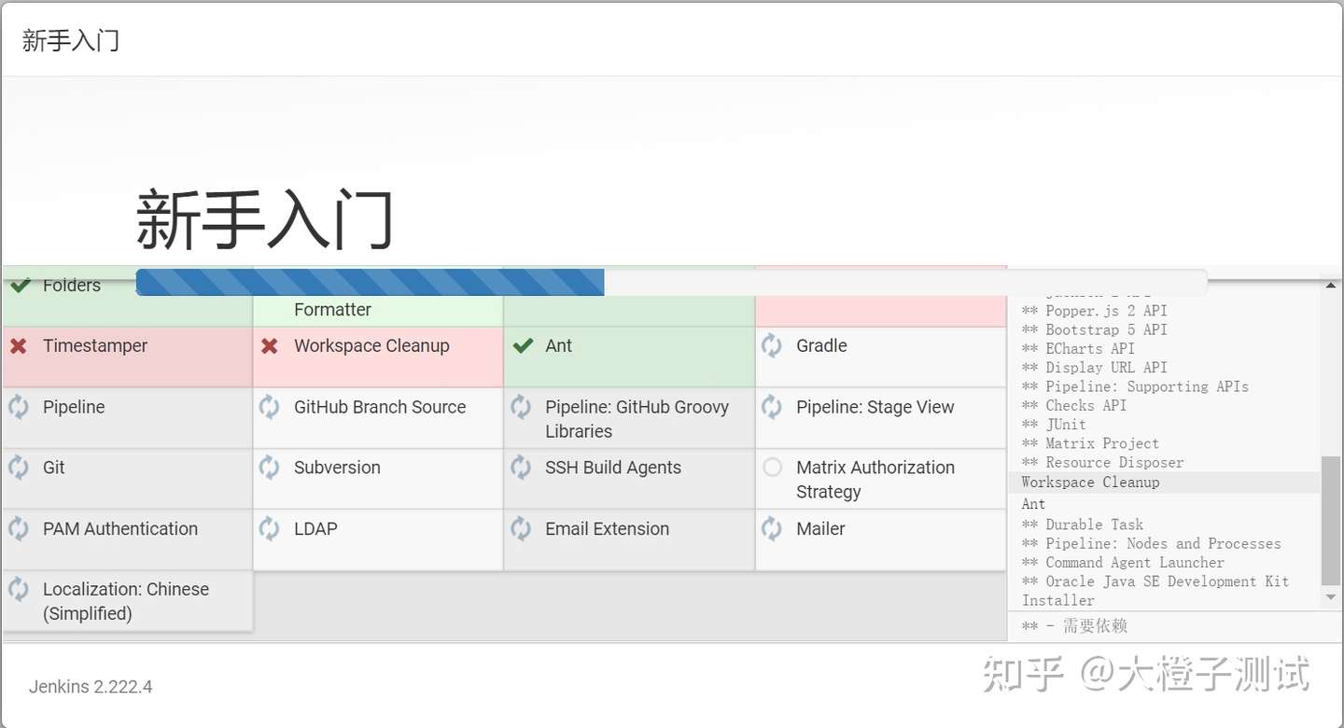Select the Git plugin name in the grid
This screenshot has height=728, width=1344.
[54, 469]
